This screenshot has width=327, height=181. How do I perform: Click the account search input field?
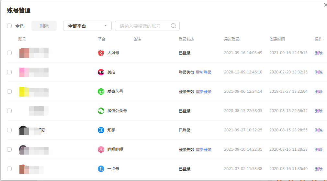(x=147, y=26)
